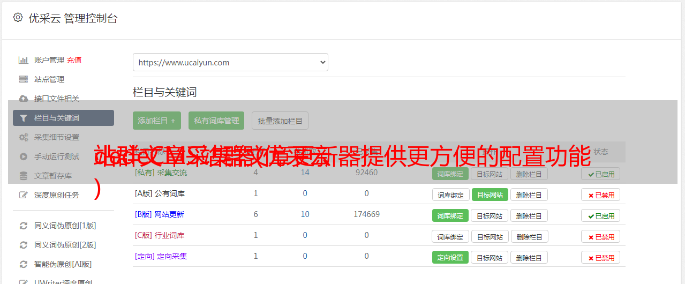The height and width of the screenshot is (284, 685).
Task: Click 目标网站 for the 定向采集 row
Action: [490, 257]
